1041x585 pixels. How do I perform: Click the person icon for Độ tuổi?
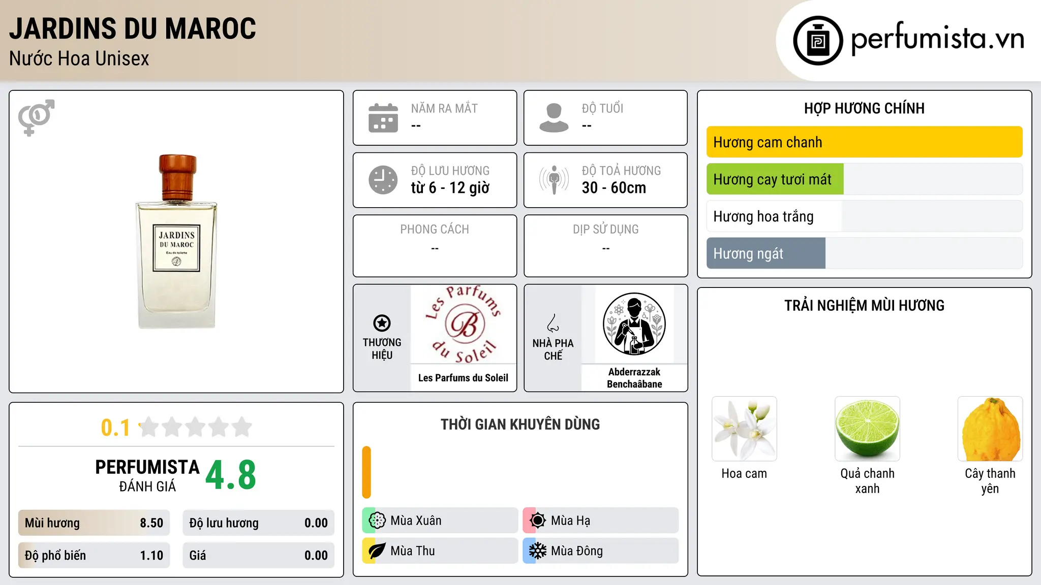tap(554, 118)
